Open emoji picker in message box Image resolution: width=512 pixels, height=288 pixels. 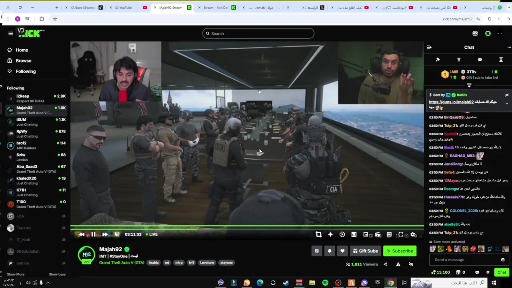click(x=503, y=260)
